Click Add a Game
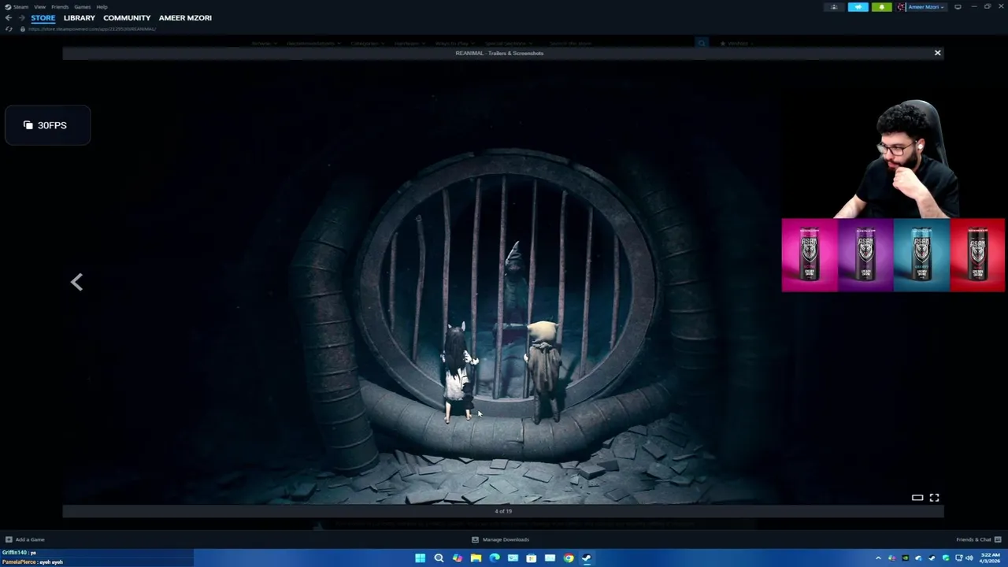1008x567 pixels. pos(24,539)
